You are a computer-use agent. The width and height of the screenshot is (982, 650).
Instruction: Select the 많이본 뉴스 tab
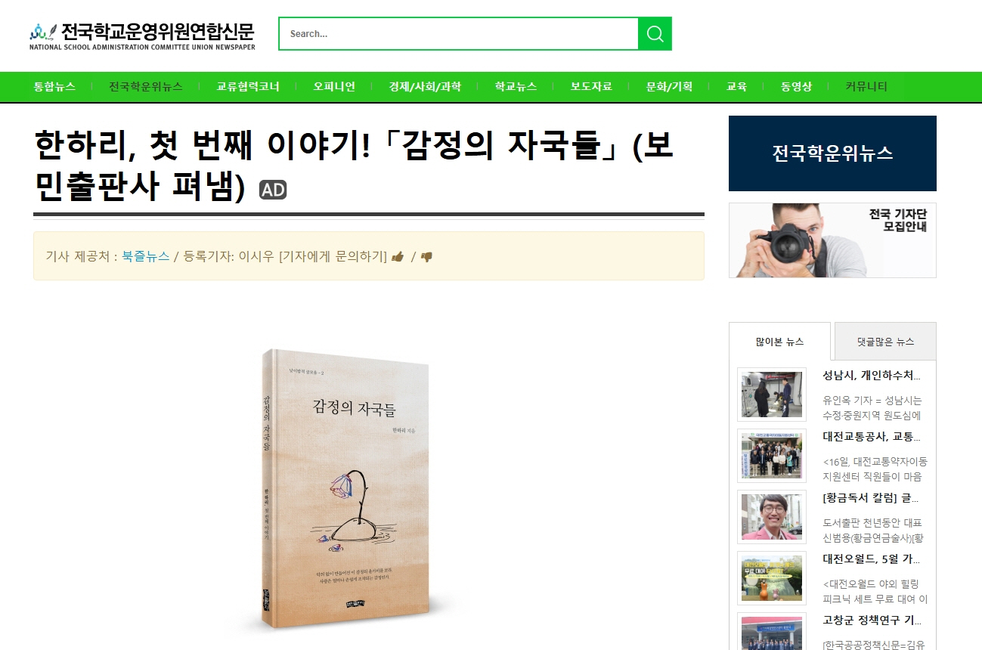(x=779, y=342)
